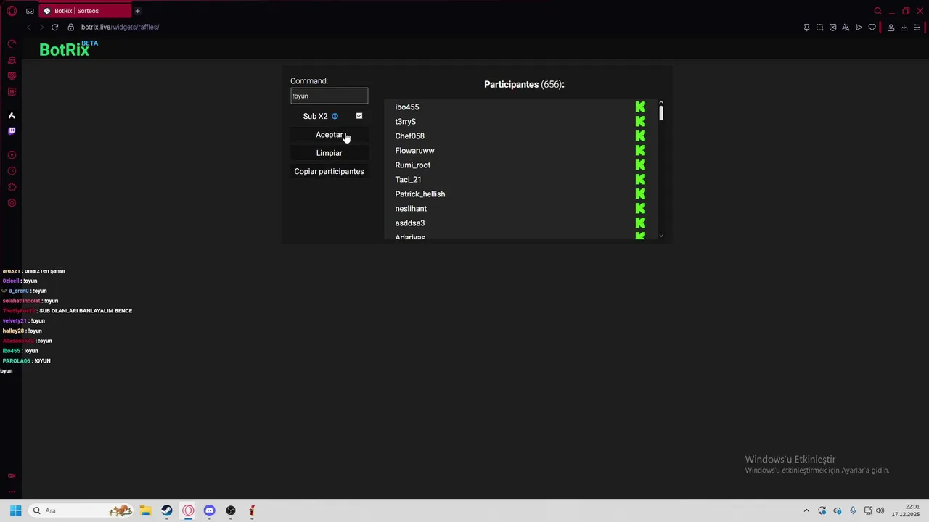Viewport: 929px width, 522px height.
Task: Click the participants list scroll-down arrow
Action: pos(661,236)
